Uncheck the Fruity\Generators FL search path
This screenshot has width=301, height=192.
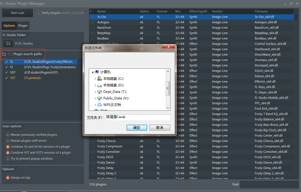[x=7, y=67]
